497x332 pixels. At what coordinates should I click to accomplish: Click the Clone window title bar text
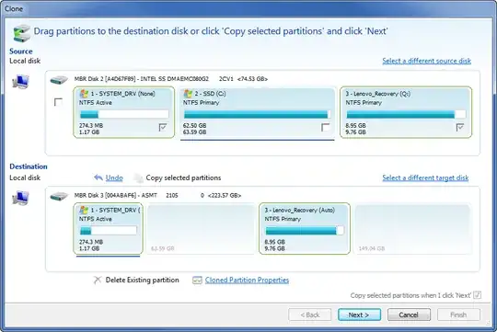(14, 9)
